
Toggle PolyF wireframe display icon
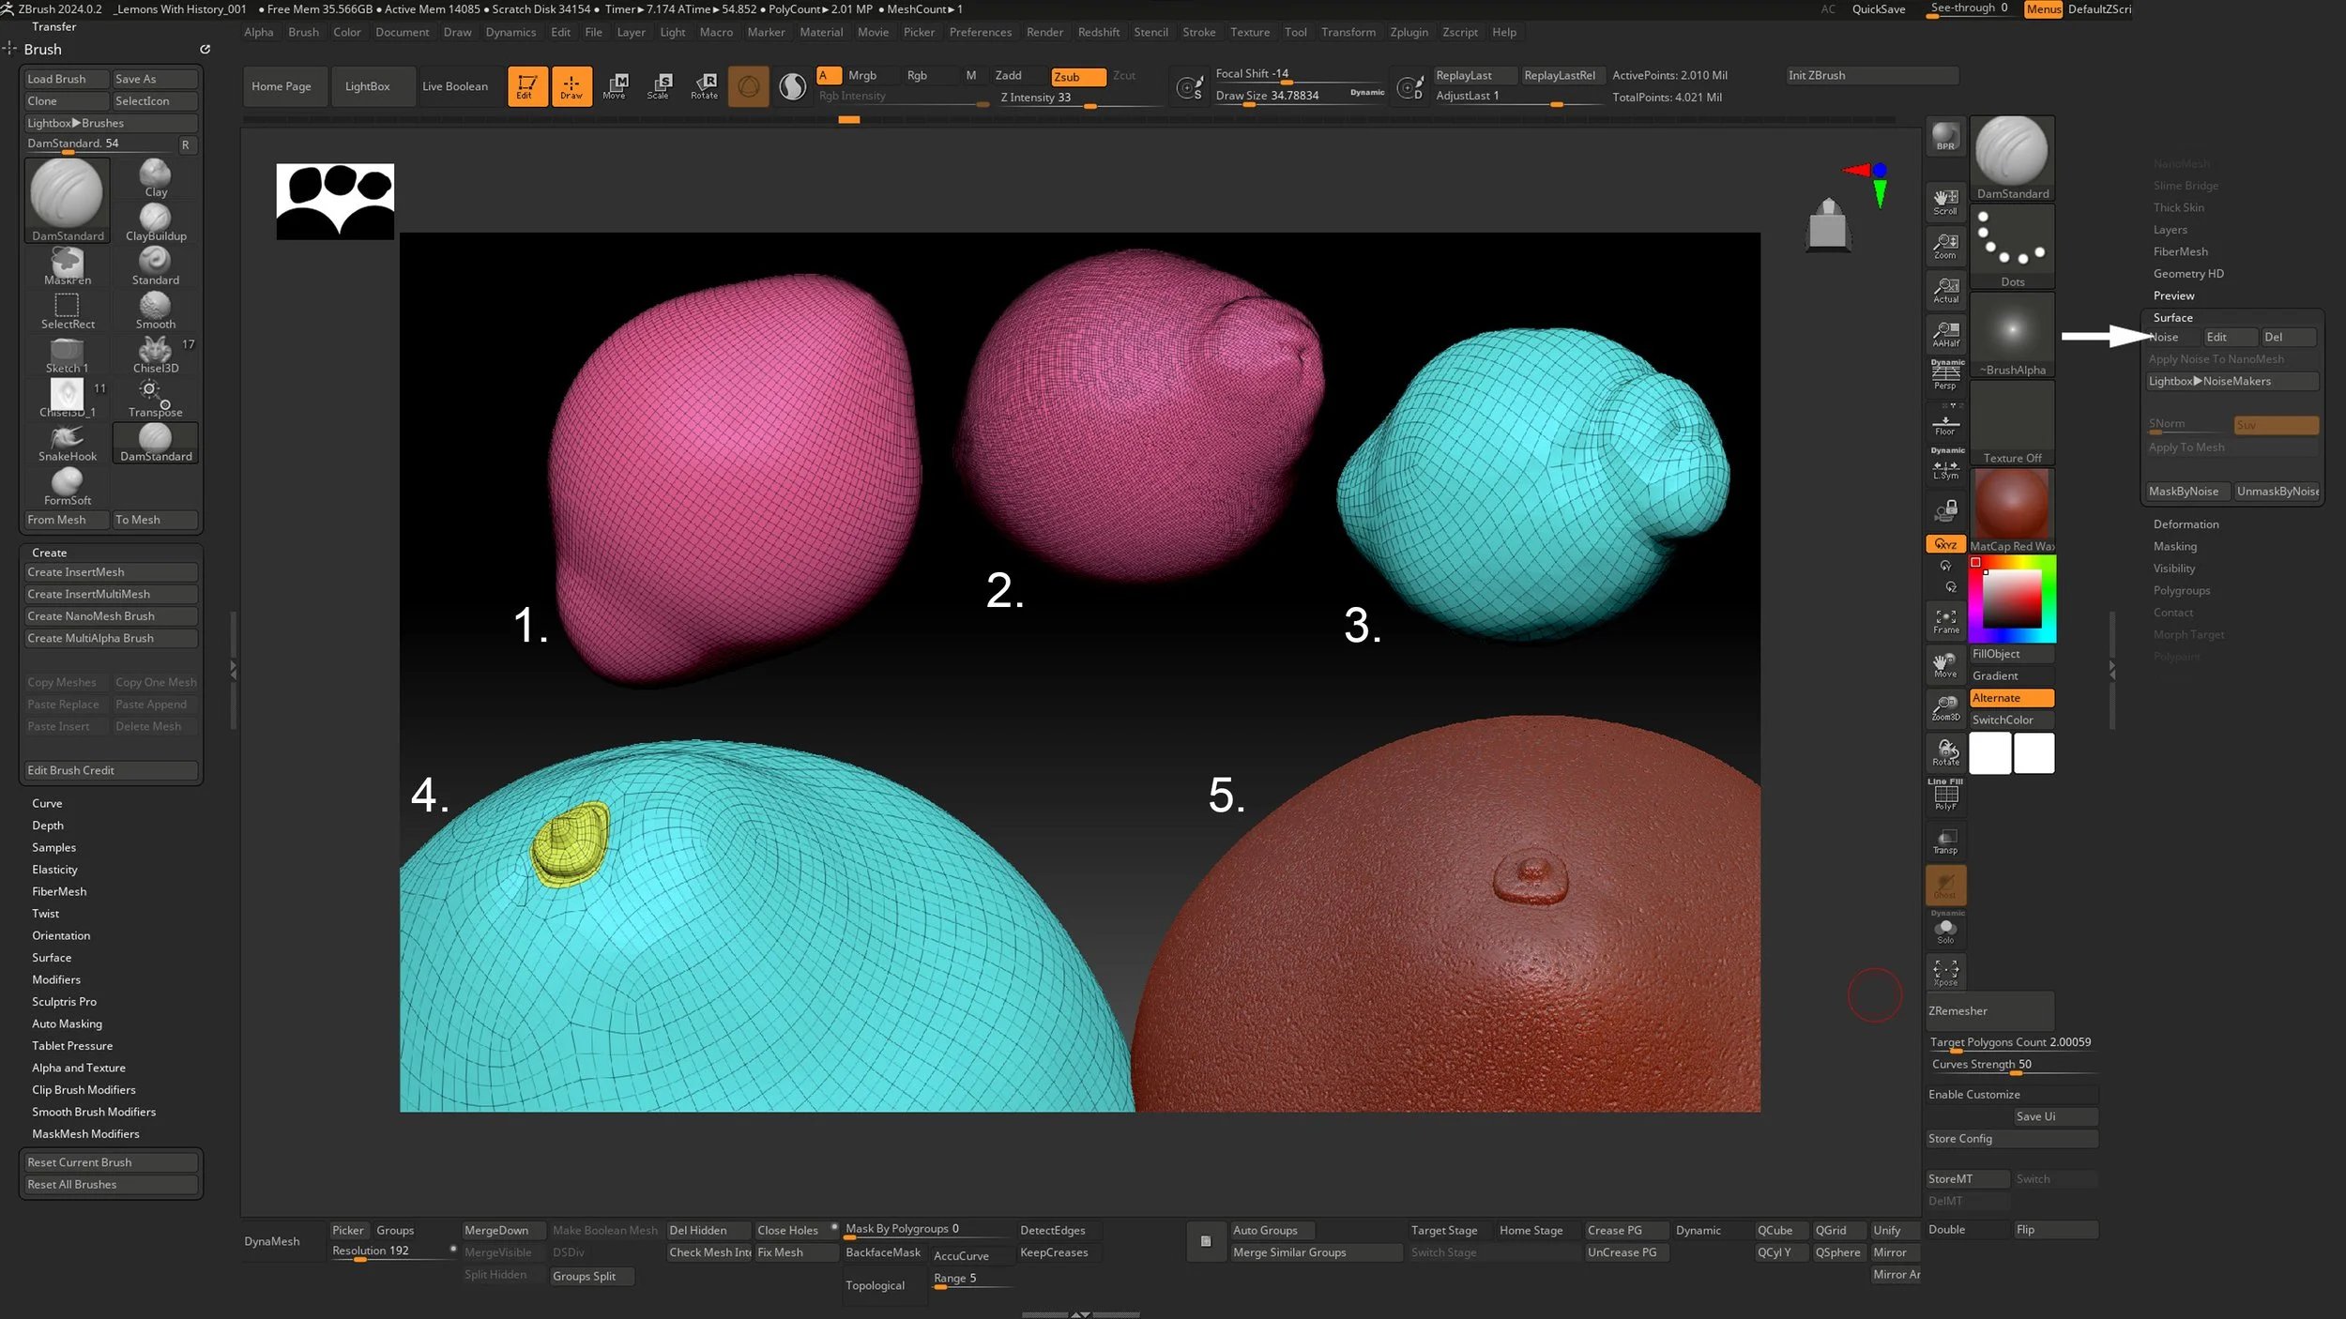1945,797
